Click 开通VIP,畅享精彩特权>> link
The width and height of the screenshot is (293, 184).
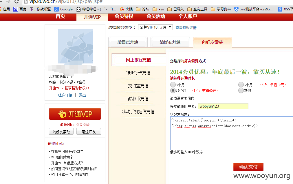coord(69,88)
